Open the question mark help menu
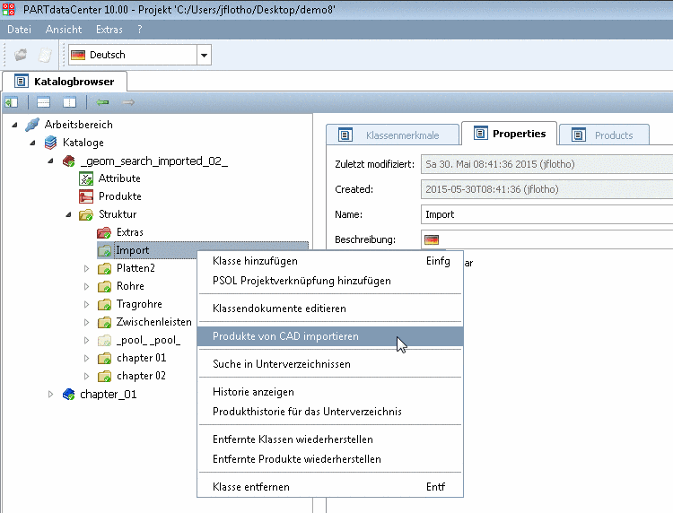The height and width of the screenshot is (513, 673). coord(139,30)
